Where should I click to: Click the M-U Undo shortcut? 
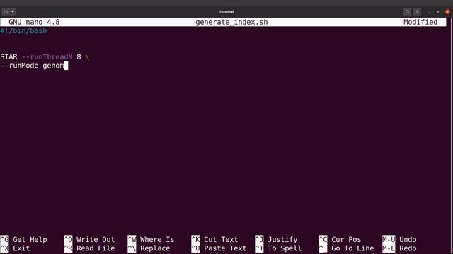pyautogui.click(x=399, y=240)
